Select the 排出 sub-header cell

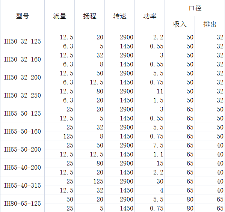210,24
